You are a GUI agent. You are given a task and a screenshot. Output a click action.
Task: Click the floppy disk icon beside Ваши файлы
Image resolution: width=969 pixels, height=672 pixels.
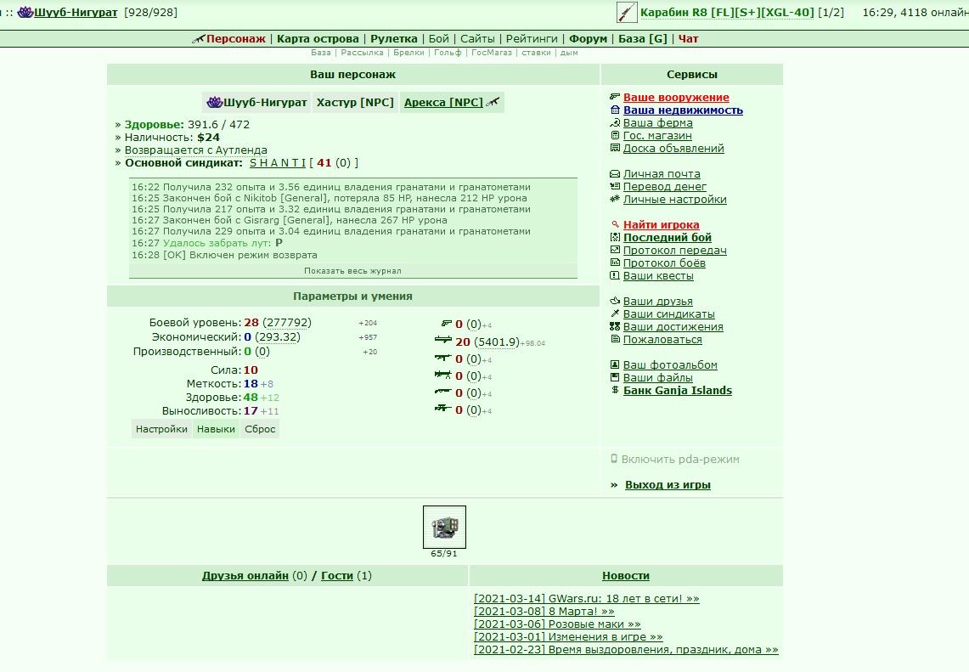coord(614,377)
